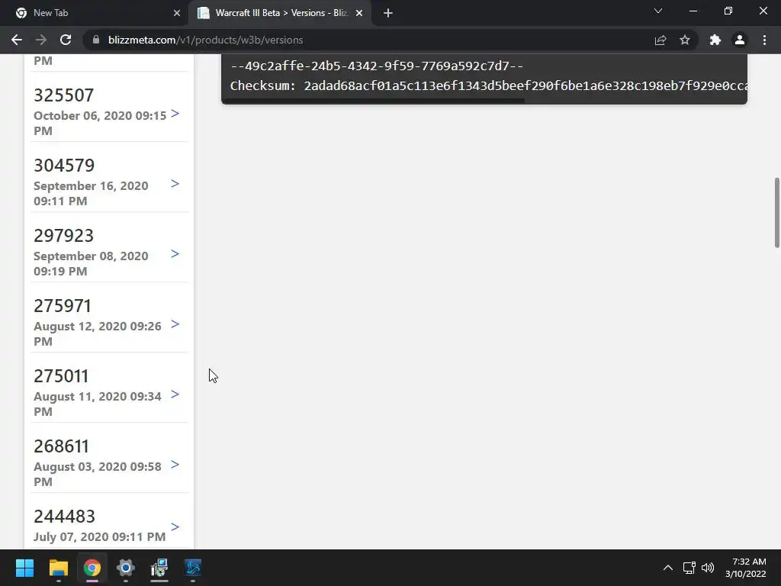Expand the chevron for September 08, 2020
The height and width of the screenshot is (586, 781).
pos(175,254)
